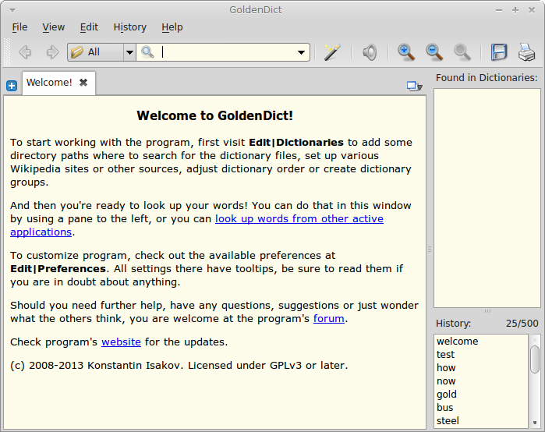
Task: Click the toolbar drag handle grip
Action: click(6, 52)
